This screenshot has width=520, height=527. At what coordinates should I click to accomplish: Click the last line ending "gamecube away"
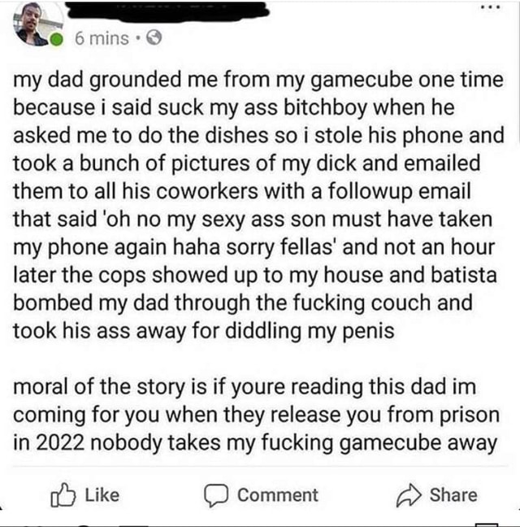click(x=255, y=443)
